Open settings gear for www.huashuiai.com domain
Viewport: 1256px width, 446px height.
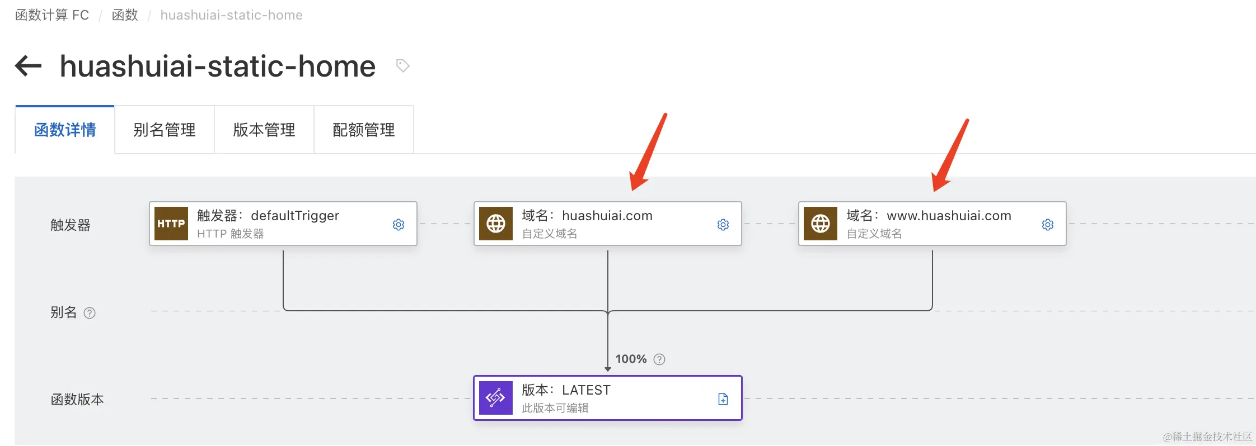point(1048,225)
